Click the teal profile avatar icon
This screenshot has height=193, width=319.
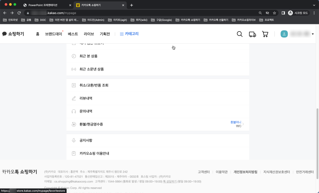[284, 34]
